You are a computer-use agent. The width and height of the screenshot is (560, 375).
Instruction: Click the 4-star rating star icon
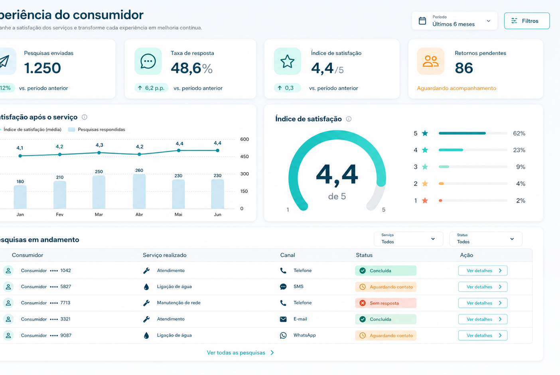[x=425, y=150]
